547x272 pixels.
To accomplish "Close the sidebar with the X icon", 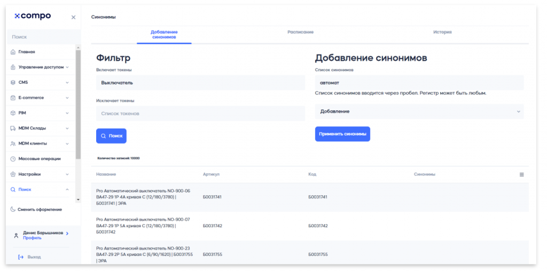I will [73, 17].
